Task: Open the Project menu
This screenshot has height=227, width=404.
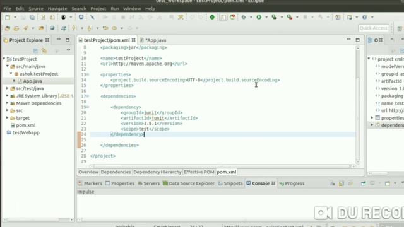Action: coord(98,8)
